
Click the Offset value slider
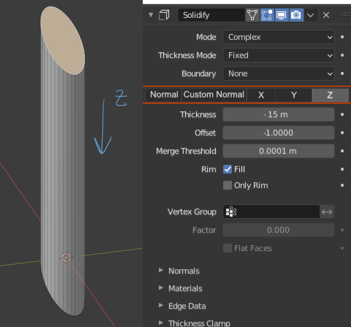click(x=278, y=133)
